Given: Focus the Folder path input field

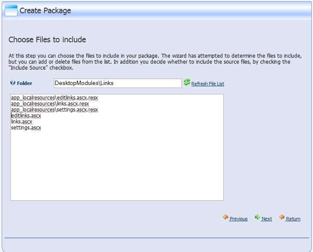Looking at the screenshot, I should tap(118, 83).
